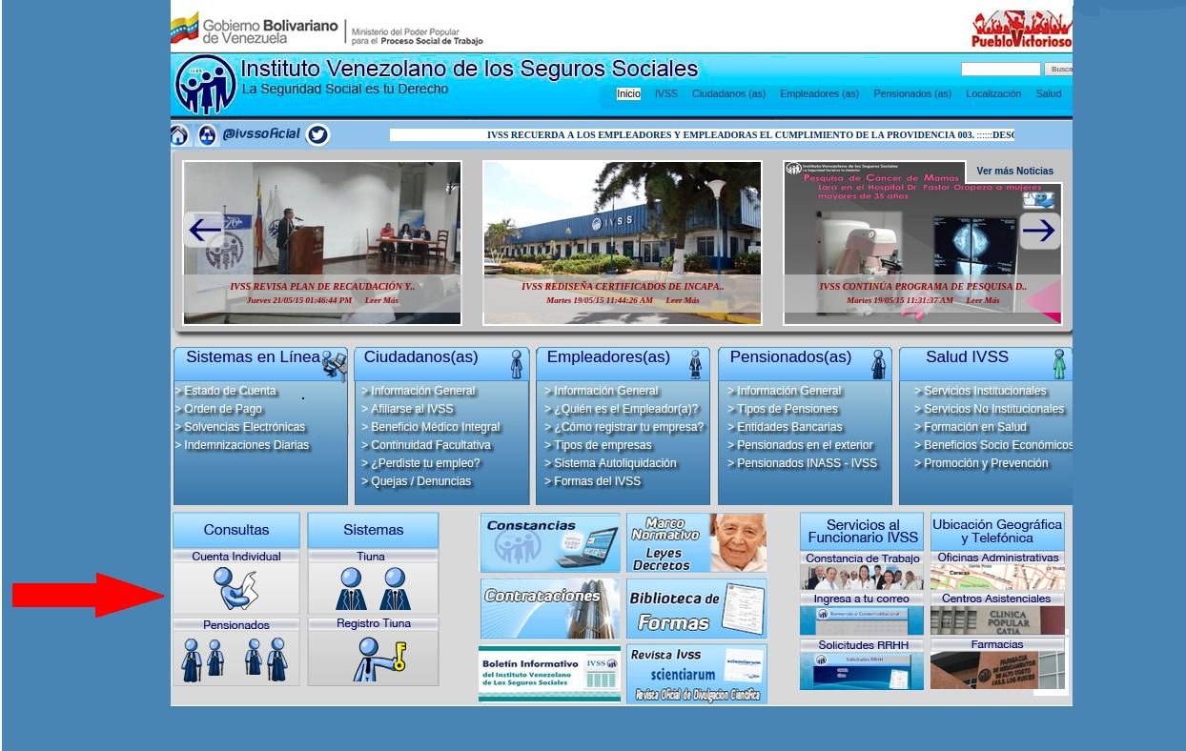Viewport: 1186px width, 751px height.
Task: Open Empleadores (as) navigation menu
Action: pos(819,93)
